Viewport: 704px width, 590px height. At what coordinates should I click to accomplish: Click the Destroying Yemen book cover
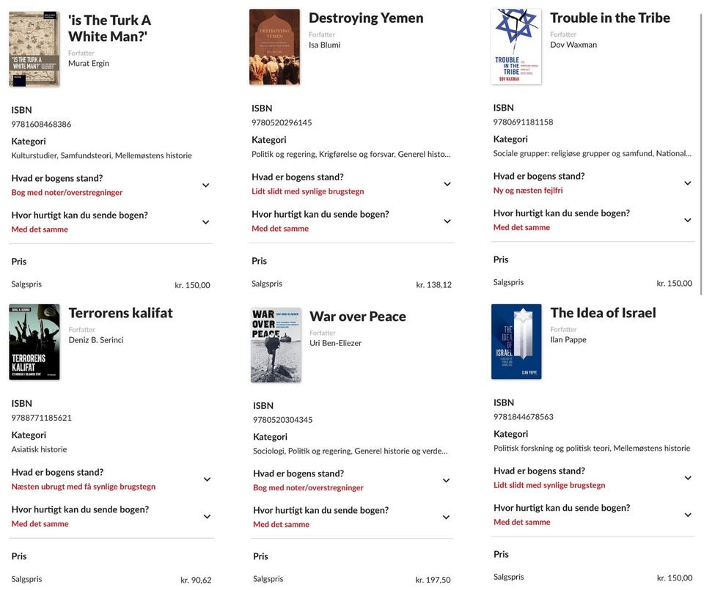click(274, 47)
